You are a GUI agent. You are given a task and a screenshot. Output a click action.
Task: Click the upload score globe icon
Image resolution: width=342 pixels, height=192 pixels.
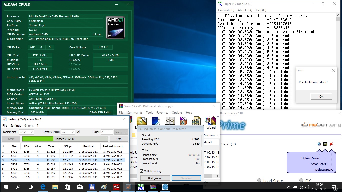[x=319, y=144]
